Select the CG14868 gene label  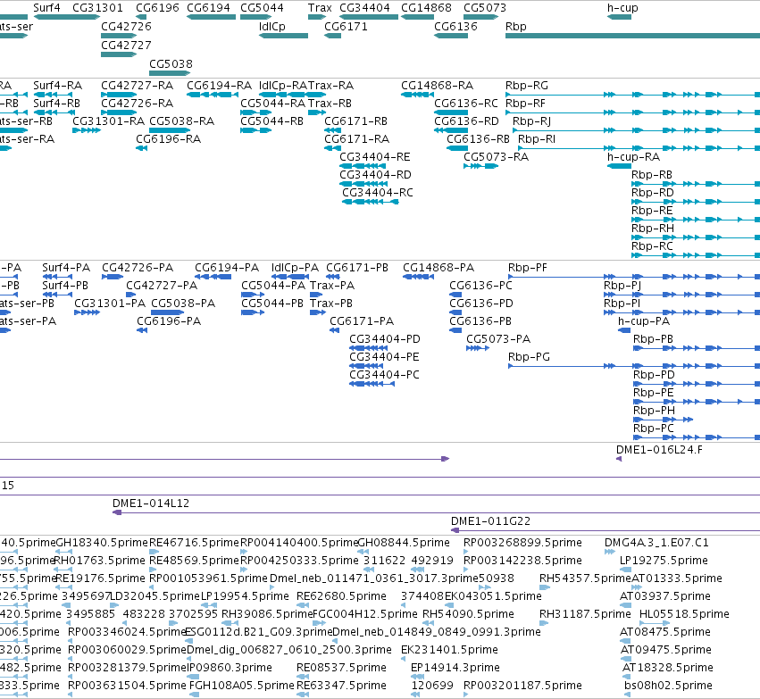[426, 8]
